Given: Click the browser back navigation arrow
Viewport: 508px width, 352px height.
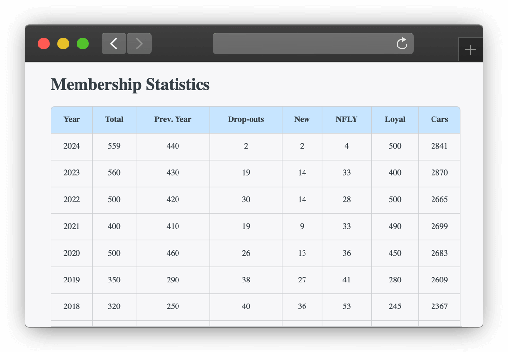Looking at the screenshot, I should [113, 44].
